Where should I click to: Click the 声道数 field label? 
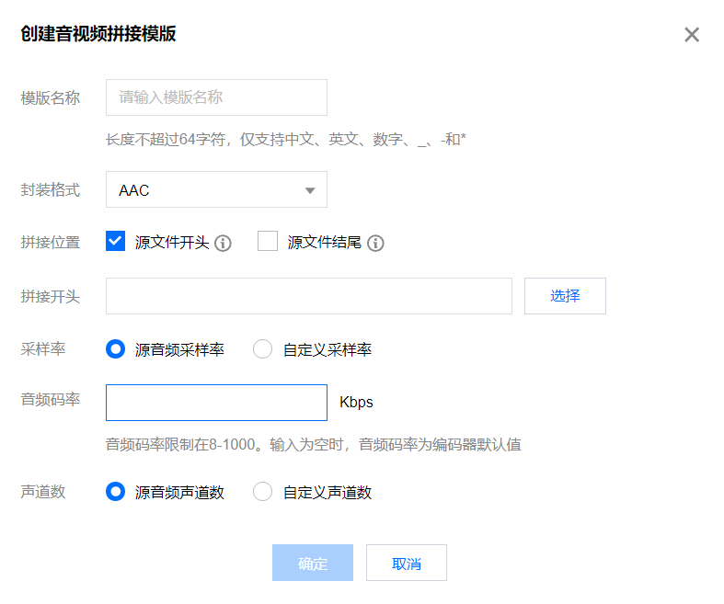coord(43,492)
